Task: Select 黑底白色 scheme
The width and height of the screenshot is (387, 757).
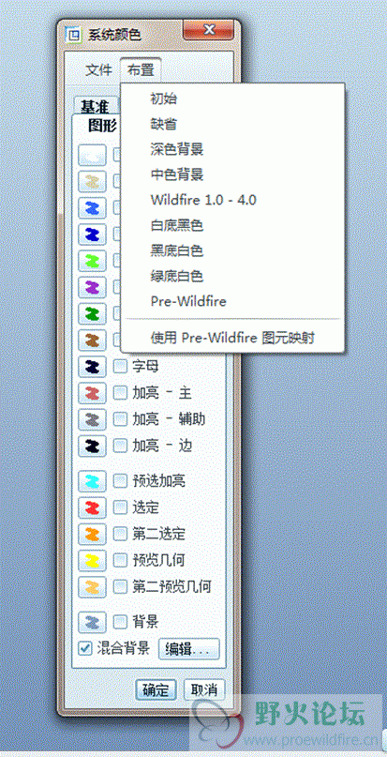Action: click(x=232, y=250)
